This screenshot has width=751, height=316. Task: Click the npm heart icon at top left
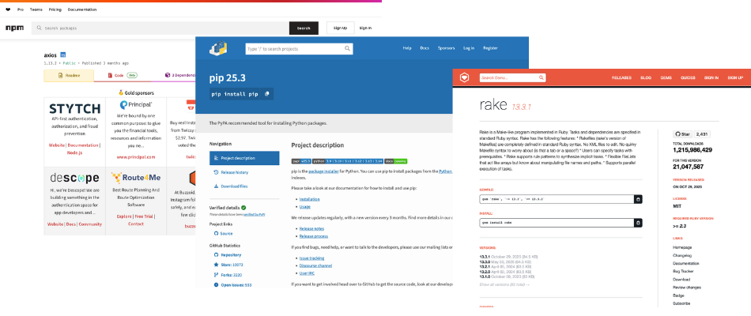pyautogui.click(x=8, y=9)
